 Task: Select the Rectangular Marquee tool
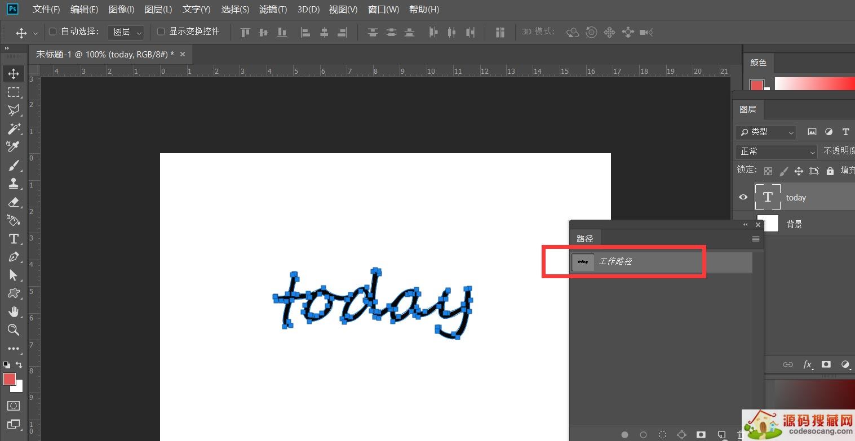pos(14,92)
